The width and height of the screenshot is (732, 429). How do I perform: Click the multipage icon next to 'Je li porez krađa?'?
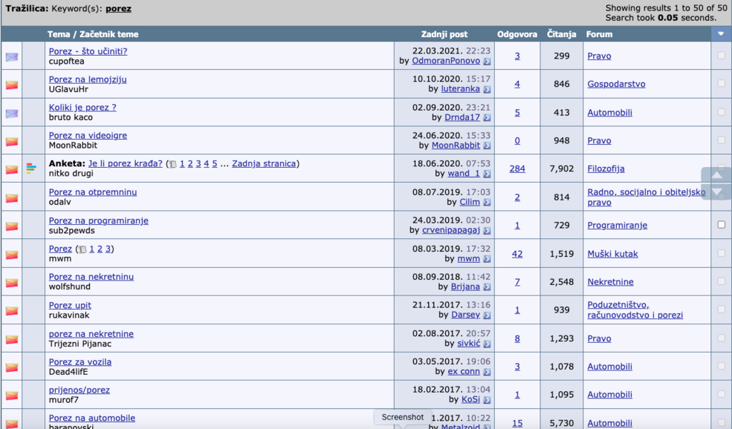coord(173,164)
